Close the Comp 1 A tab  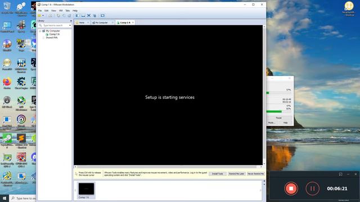[x=133, y=22]
